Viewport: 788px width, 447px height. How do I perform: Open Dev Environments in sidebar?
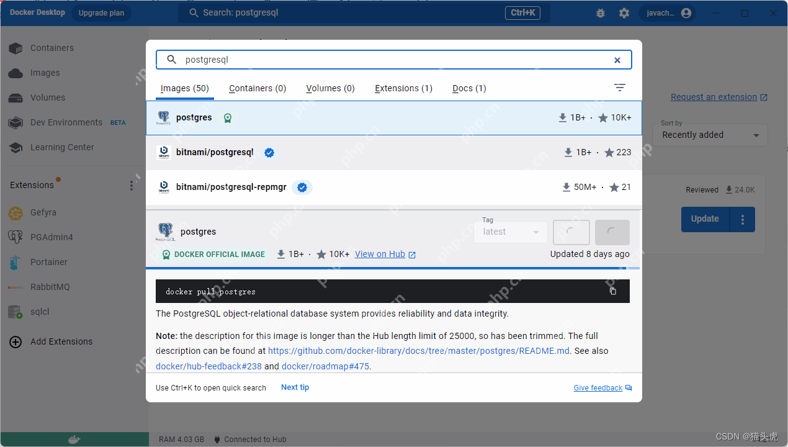[x=66, y=122]
